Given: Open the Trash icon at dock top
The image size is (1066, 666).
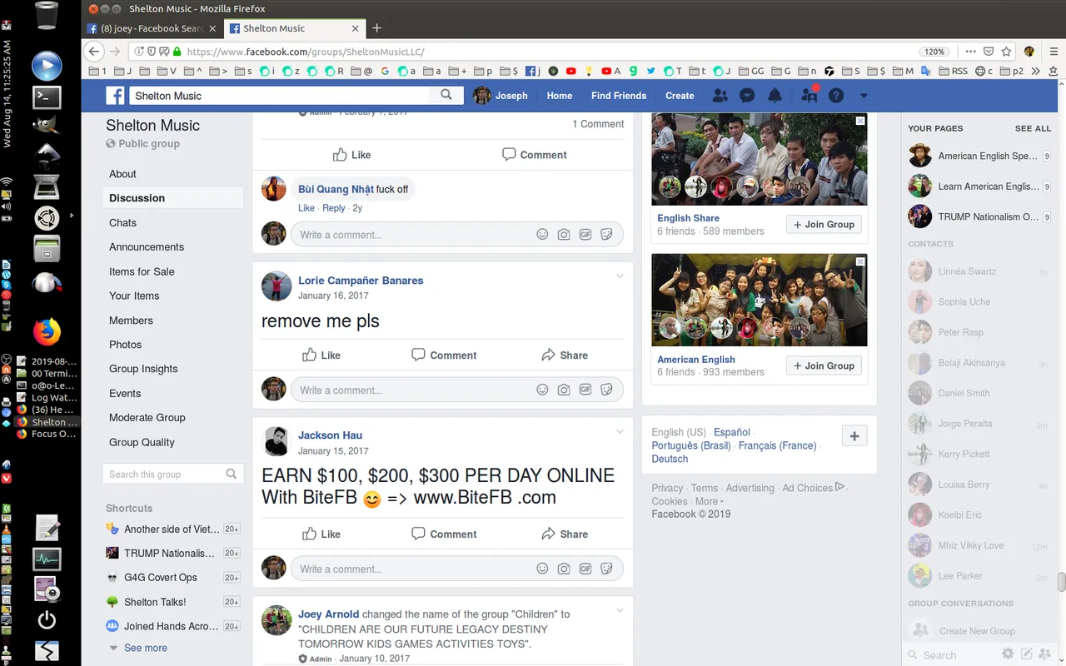Looking at the screenshot, I should click(47, 16).
